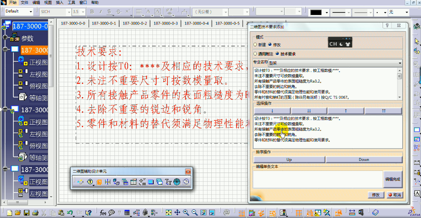Select the 新建 radio button
The image size is (421, 218).
tap(255, 45)
